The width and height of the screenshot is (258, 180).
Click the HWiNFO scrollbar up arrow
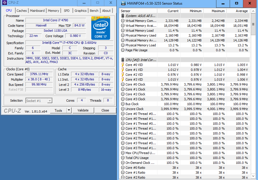click(x=253, y=11)
